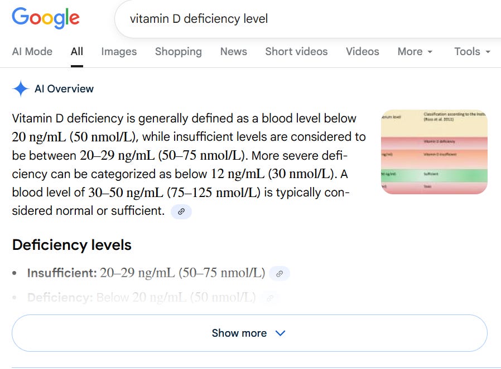Click the Deficiency levels heading
Image resolution: width=501 pixels, height=369 pixels.
72,245
